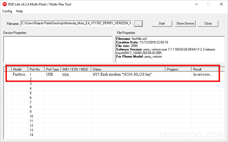Click the Progress column header
The width and height of the screenshot is (228, 142).
(x=178, y=69)
